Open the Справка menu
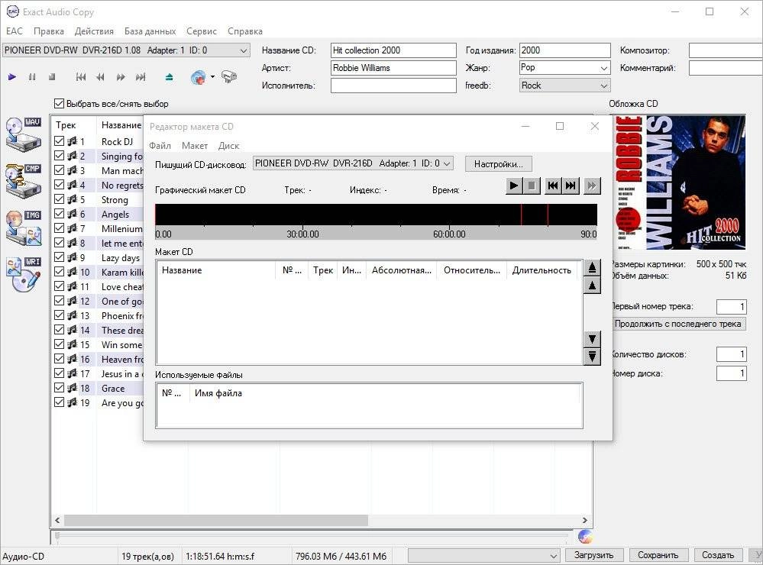This screenshot has width=763, height=565. pos(244,31)
